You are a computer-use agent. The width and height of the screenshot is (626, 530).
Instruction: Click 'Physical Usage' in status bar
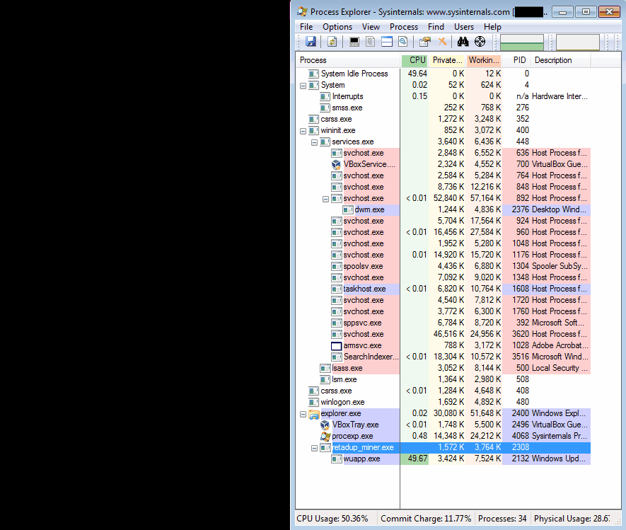[x=572, y=519]
